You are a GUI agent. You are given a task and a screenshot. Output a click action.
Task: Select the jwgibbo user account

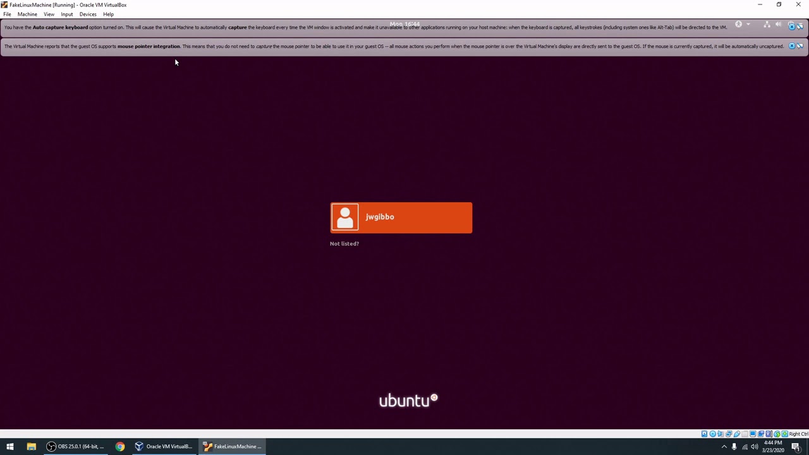[401, 217]
